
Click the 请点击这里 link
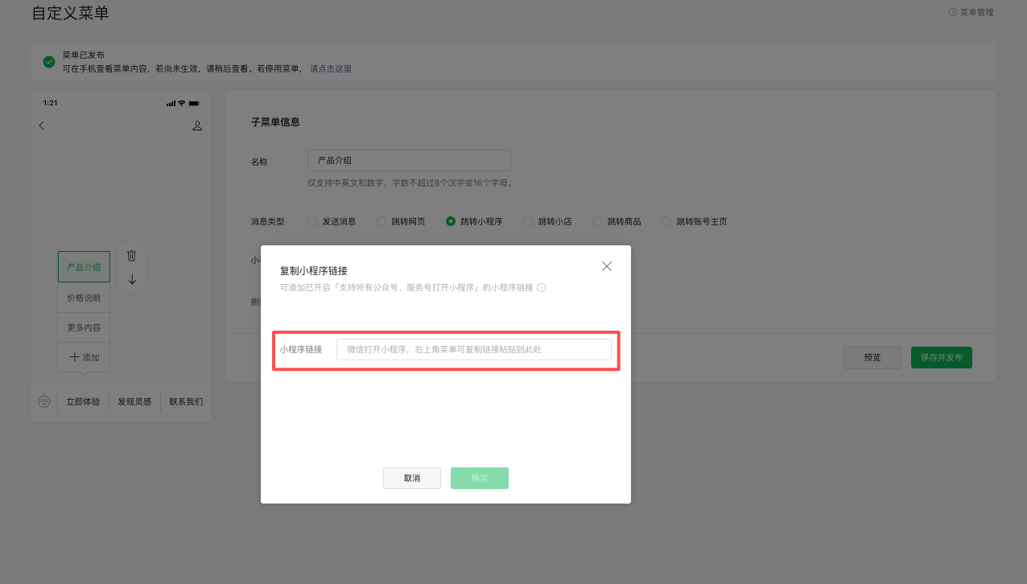coord(331,69)
